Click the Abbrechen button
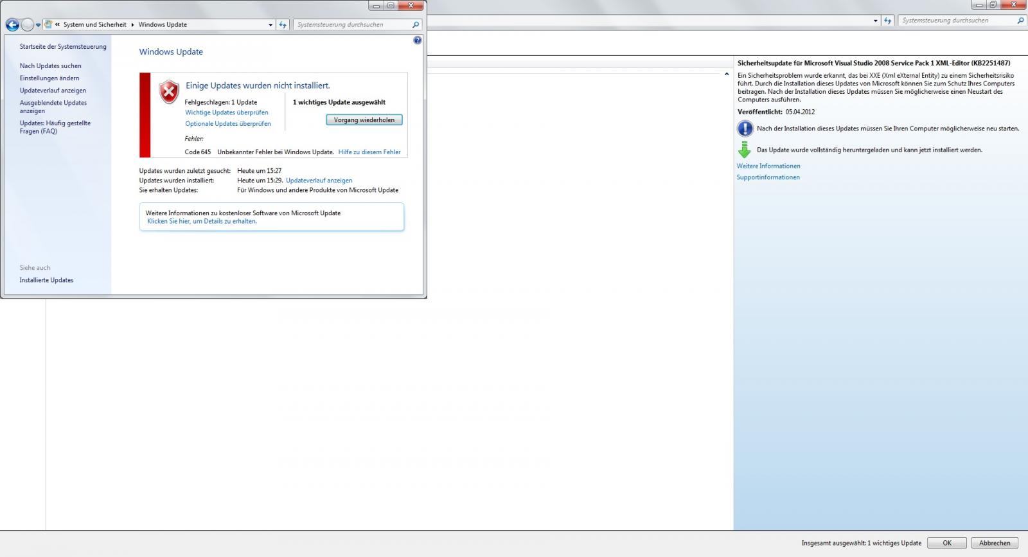This screenshot has height=557, width=1028. point(995,543)
